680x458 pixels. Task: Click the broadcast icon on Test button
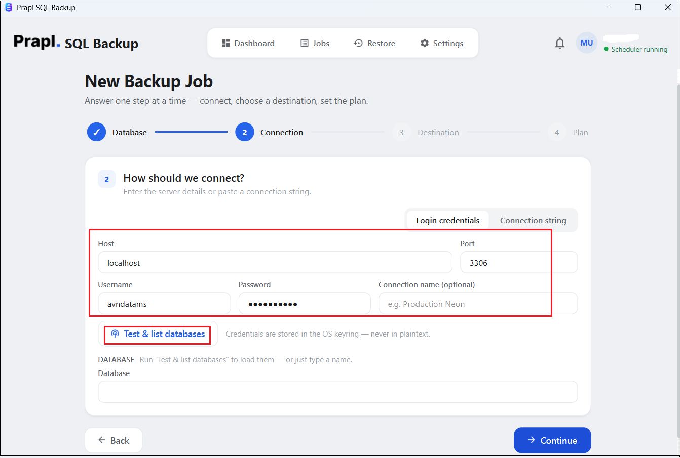[115, 334]
